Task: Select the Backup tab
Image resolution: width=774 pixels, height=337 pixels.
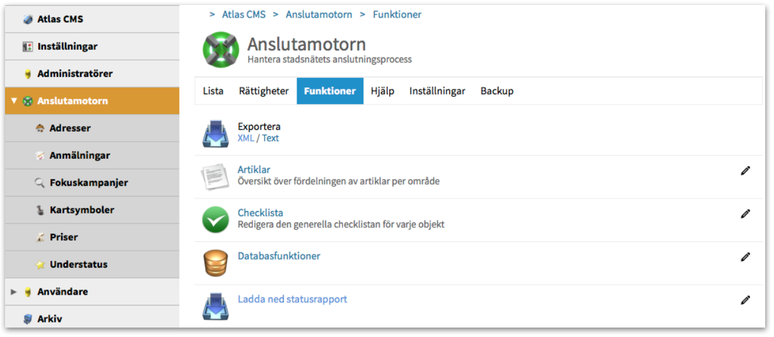Action: coord(497,91)
